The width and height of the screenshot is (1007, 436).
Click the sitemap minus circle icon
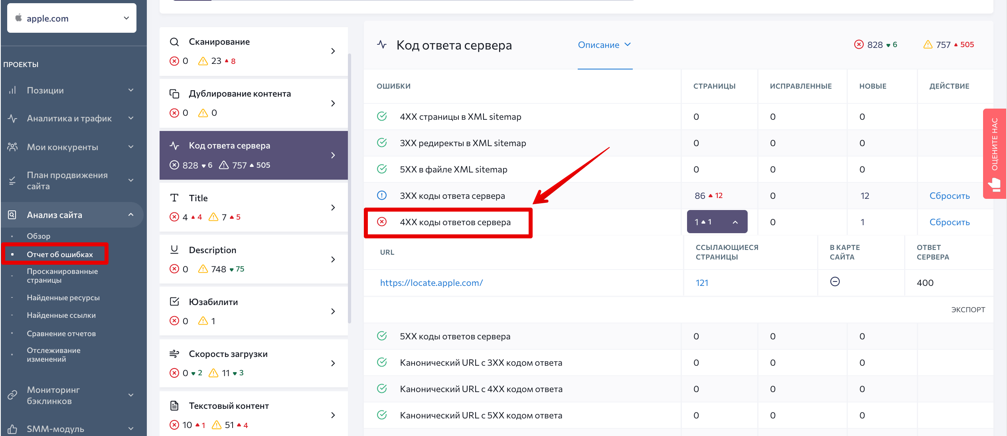click(x=835, y=282)
